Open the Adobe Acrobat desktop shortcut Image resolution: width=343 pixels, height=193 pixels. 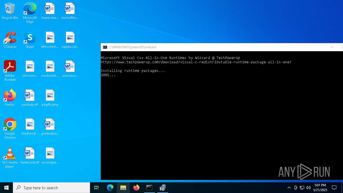(10, 71)
